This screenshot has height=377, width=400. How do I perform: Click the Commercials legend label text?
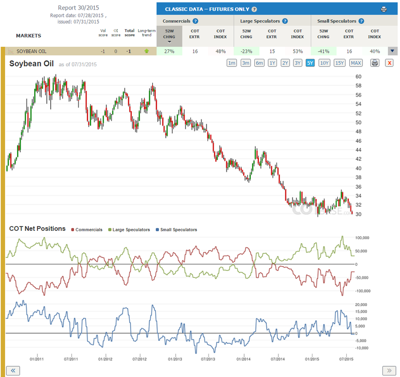tap(89, 230)
